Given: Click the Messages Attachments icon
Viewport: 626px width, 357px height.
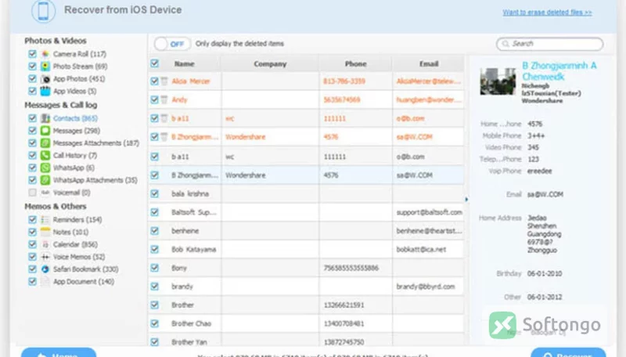Looking at the screenshot, I should pos(45,143).
